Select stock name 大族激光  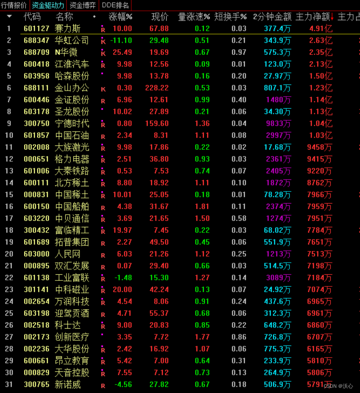tap(72, 147)
